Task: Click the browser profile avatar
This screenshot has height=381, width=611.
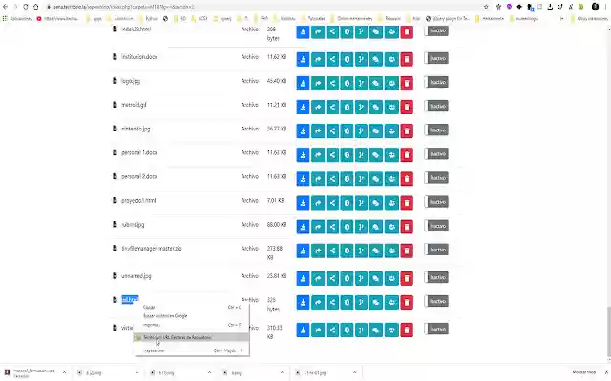Action: [595, 7]
